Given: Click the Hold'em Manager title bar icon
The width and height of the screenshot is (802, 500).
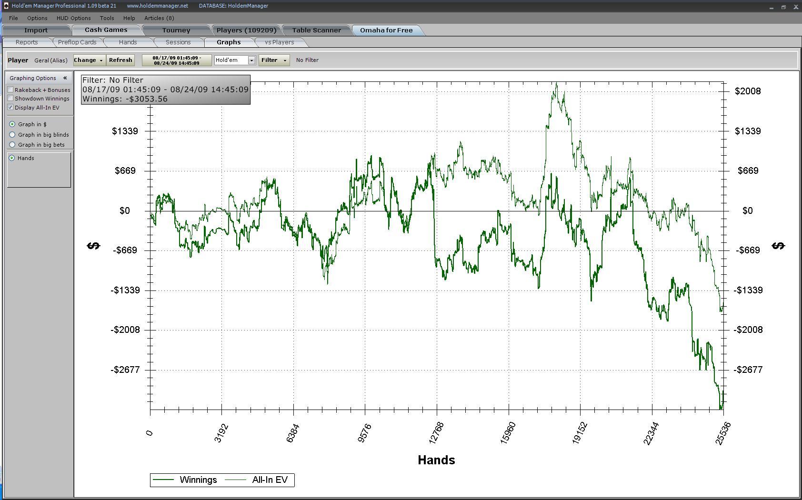Looking at the screenshot, I should tap(6, 6).
